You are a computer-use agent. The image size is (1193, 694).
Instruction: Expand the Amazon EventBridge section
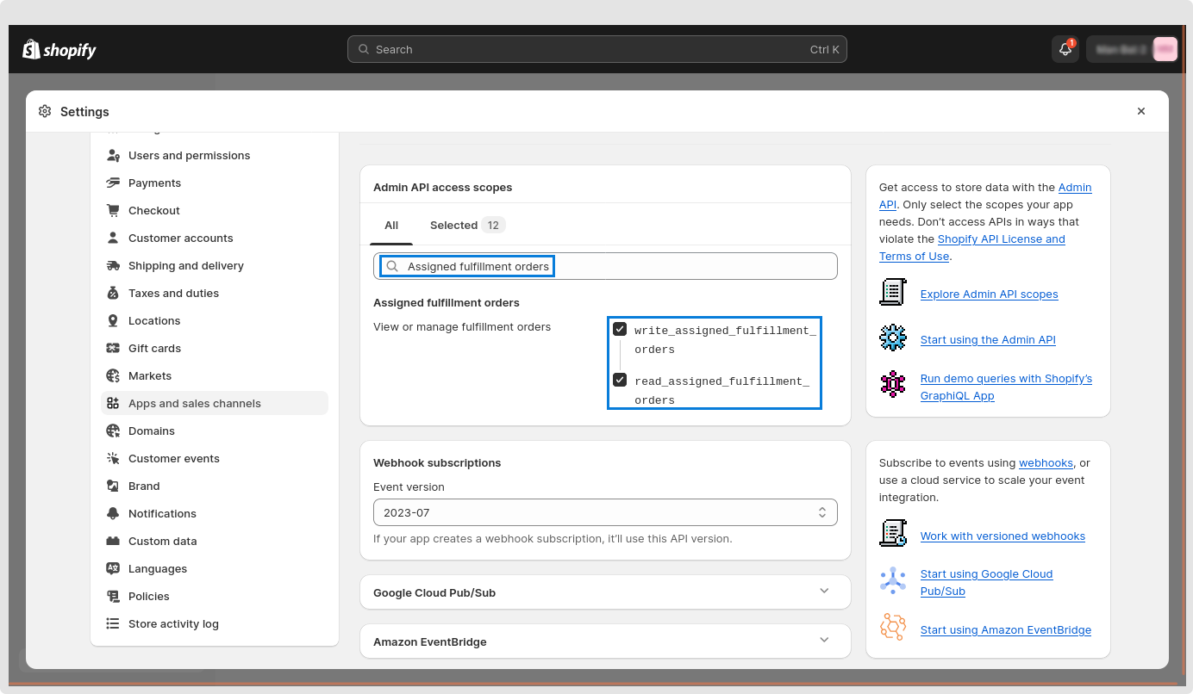[605, 641]
